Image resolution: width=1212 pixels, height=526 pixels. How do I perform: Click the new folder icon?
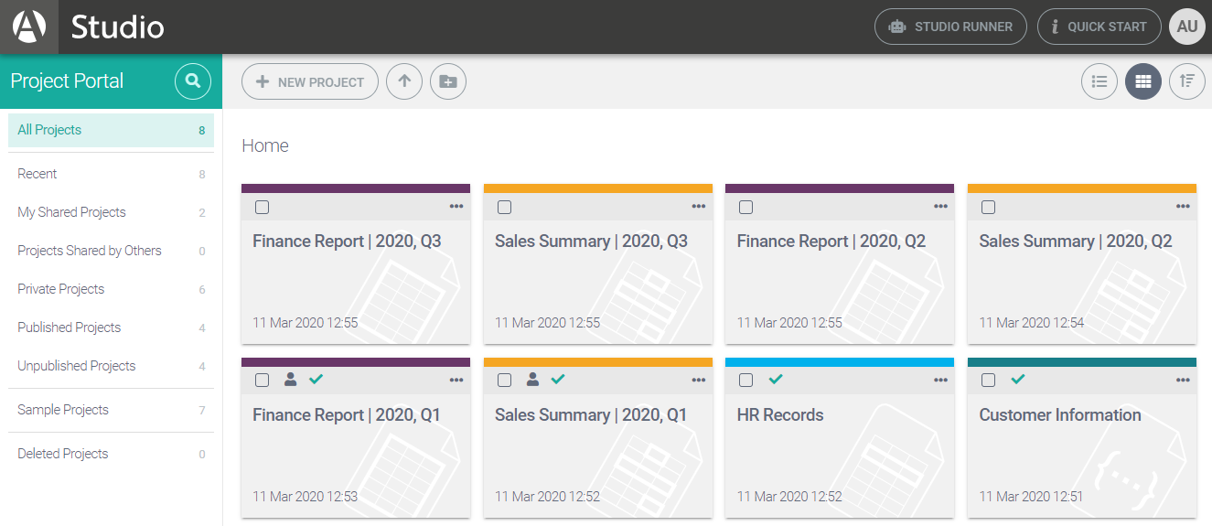(x=447, y=81)
